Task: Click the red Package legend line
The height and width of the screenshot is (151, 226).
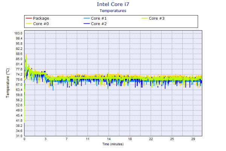Action: pos(29,18)
